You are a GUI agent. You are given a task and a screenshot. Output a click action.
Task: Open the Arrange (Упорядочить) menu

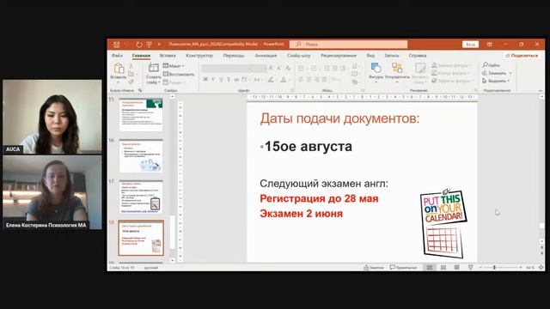397,73
